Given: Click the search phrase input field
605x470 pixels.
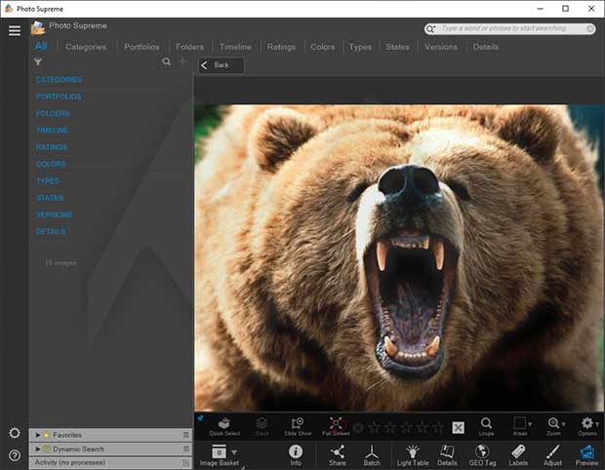Looking at the screenshot, I should (512, 28).
